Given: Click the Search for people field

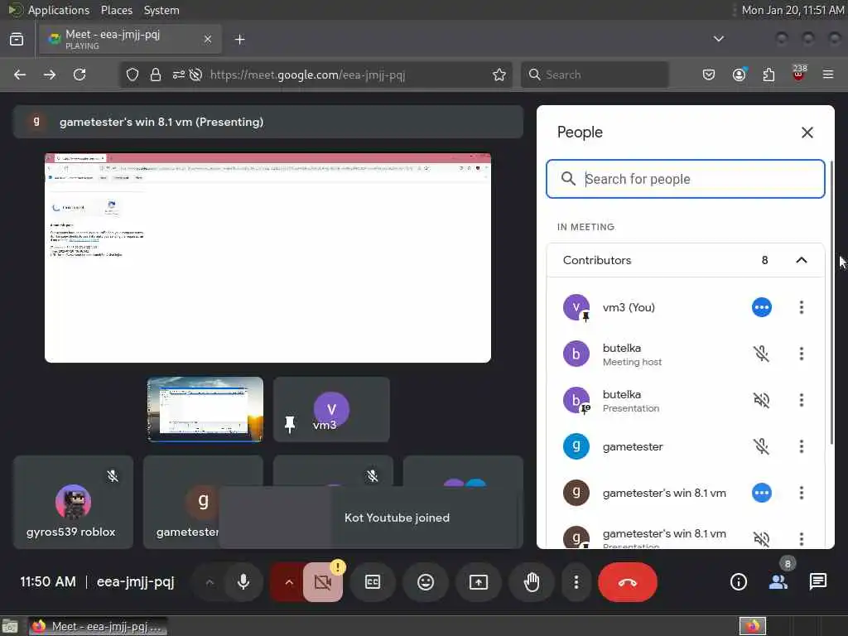Looking at the screenshot, I should (x=685, y=179).
